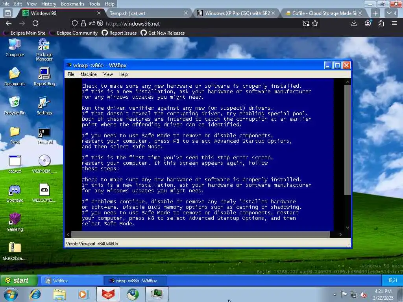Go back to the previous page
This screenshot has height=302, width=403.
9,23
